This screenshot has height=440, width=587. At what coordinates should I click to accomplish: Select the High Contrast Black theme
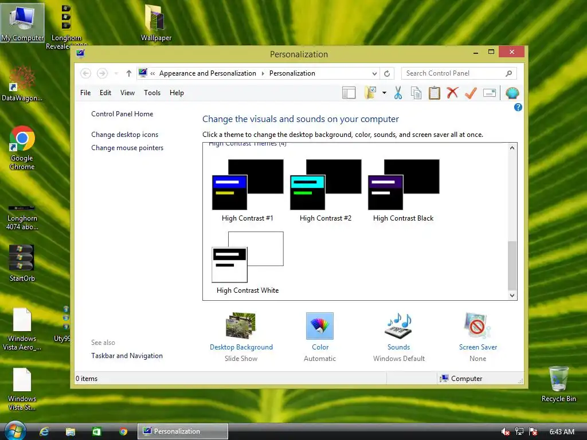click(x=404, y=191)
